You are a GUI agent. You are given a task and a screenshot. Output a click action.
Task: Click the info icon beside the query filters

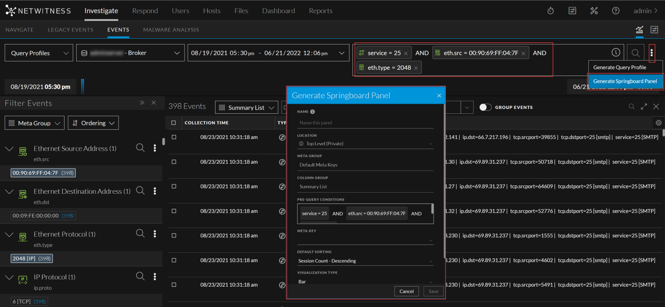(615, 52)
